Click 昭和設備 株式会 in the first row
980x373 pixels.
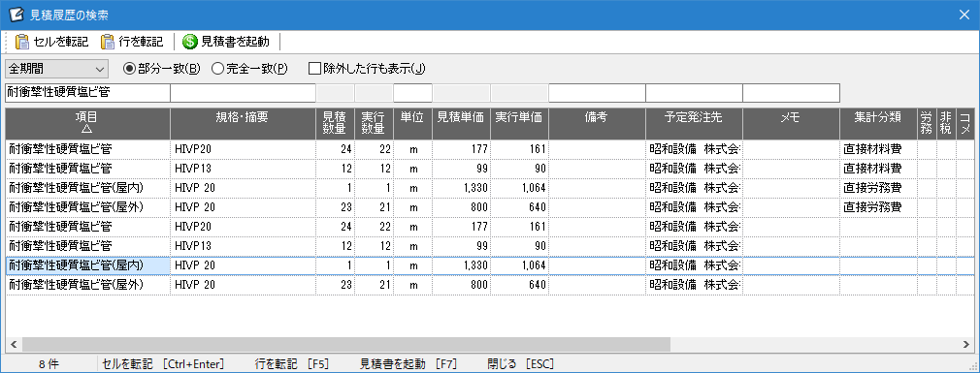pos(695,149)
